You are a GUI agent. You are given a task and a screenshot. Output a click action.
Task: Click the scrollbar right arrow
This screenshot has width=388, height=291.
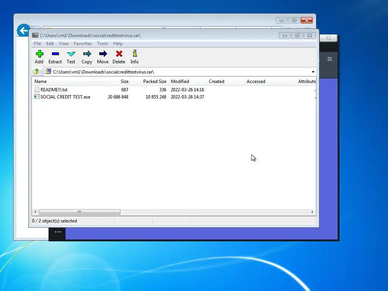(x=312, y=212)
